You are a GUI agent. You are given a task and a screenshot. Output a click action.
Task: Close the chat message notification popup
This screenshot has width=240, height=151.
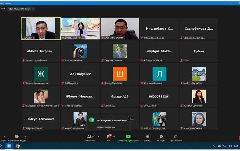coord(128,117)
